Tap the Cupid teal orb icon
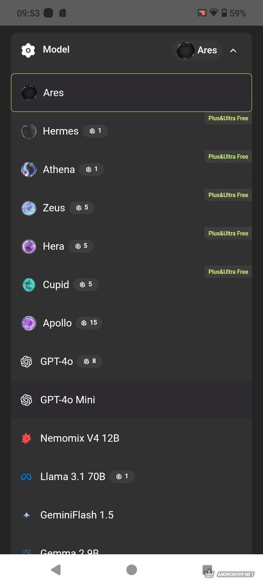The width and height of the screenshot is (263, 585). 29,285
